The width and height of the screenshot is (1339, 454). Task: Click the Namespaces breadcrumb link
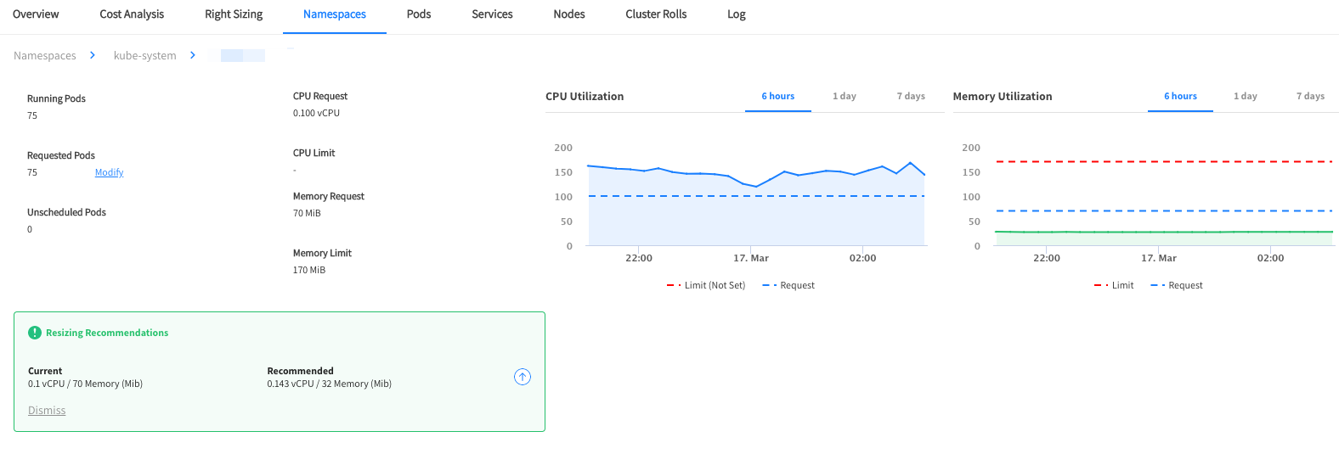45,56
